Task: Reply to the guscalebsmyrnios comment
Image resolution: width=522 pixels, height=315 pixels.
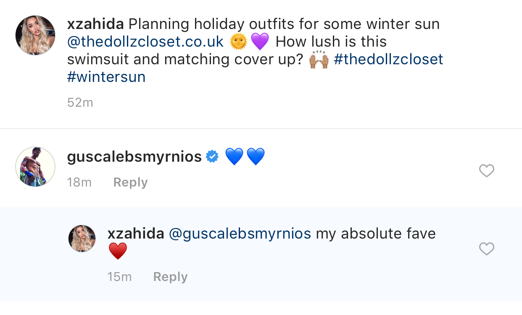Action: click(130, 182)
